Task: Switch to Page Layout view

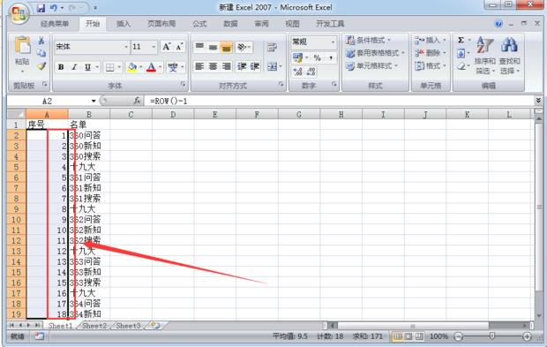Action: pos(408,336)
